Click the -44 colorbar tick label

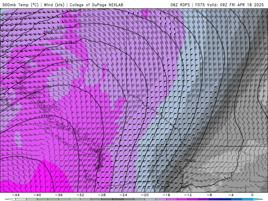[x=16, y=195]
